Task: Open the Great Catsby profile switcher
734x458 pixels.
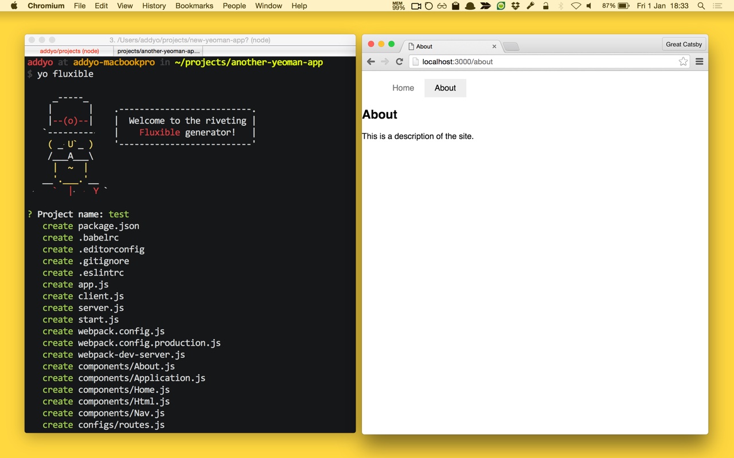Action: pos(684,44)
